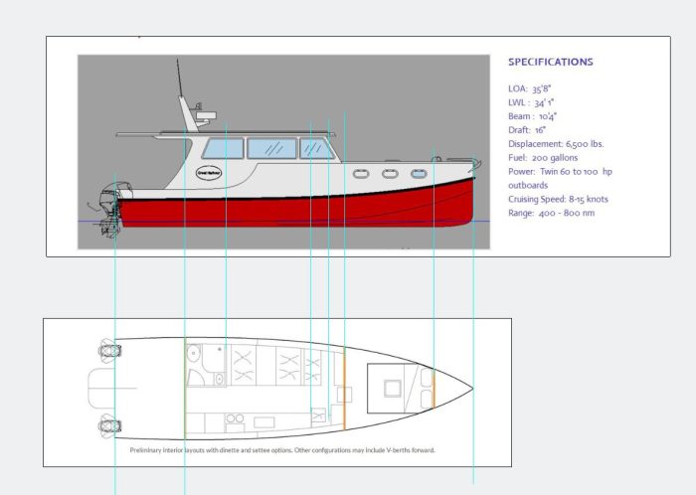The image size is (696, 495).
Task: Click the Great Harbour oval logo on cabin
Action: (209, 173)
